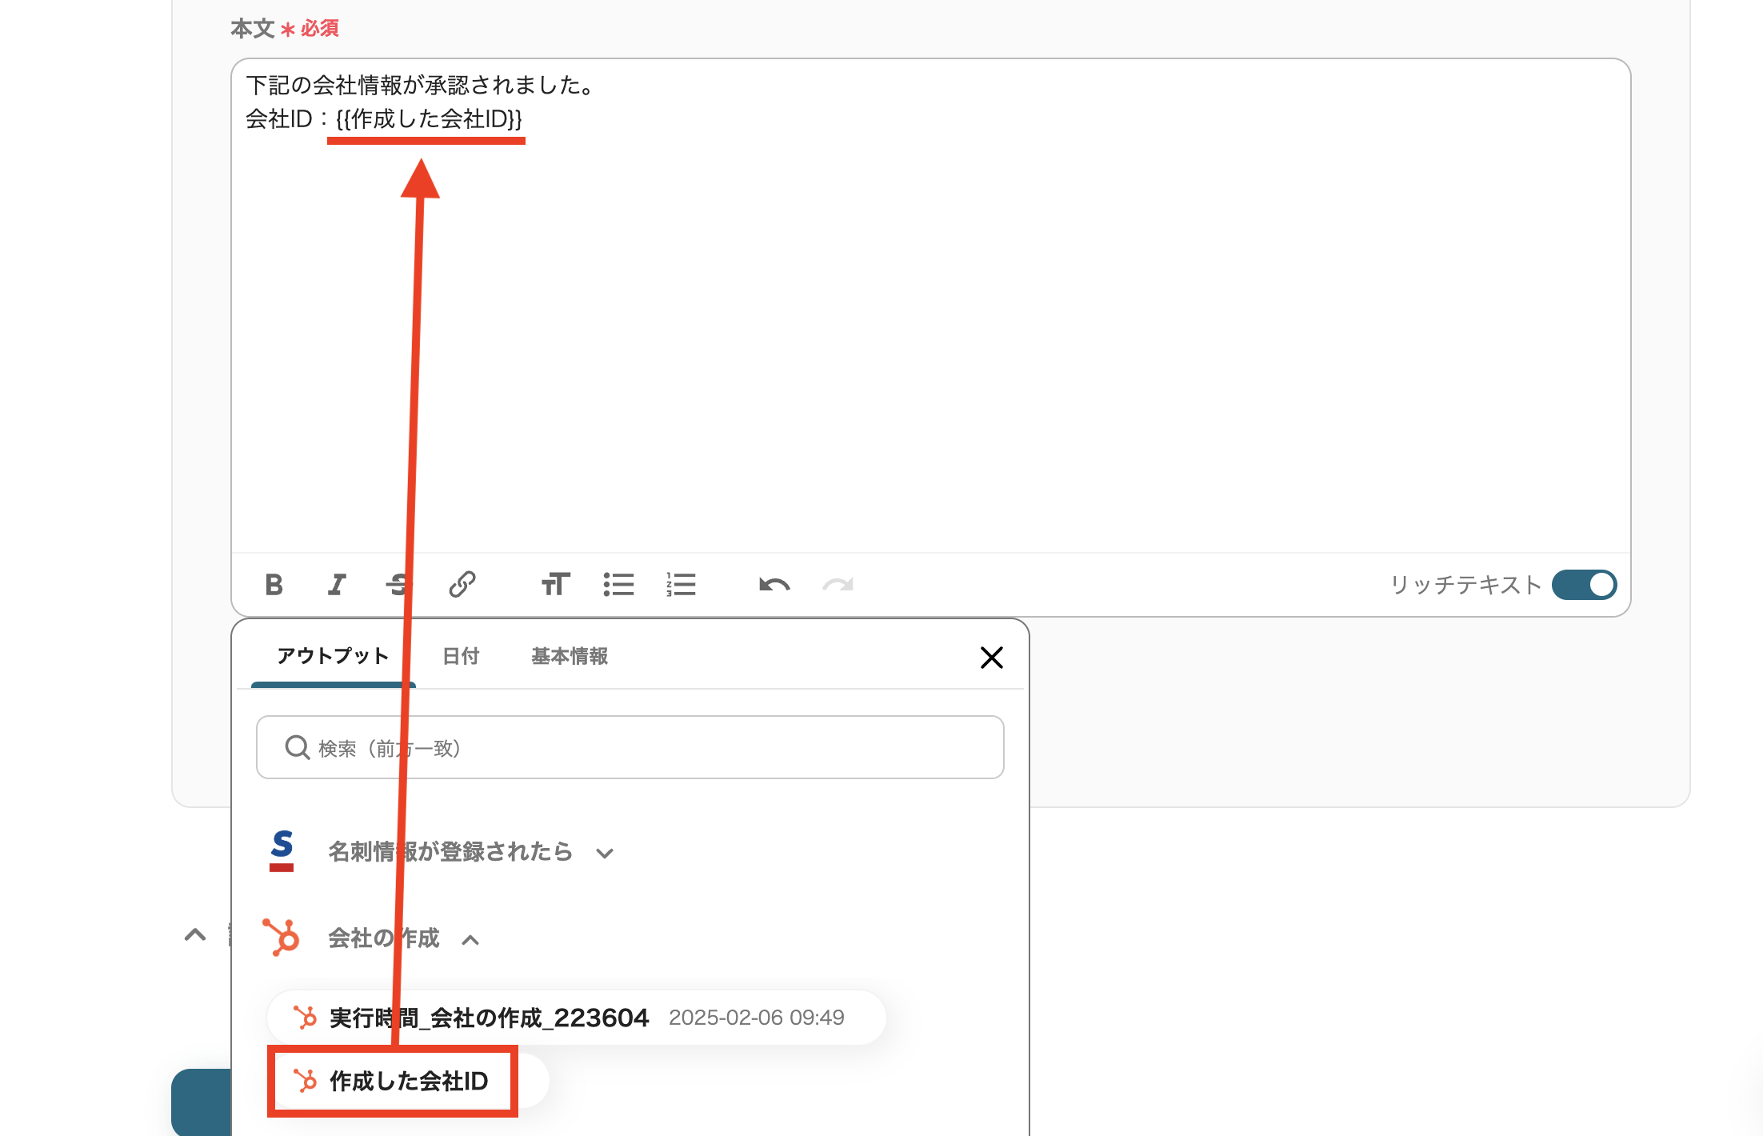Toggle bold formatting in the editor
1763x1136 pixels.
274,585
